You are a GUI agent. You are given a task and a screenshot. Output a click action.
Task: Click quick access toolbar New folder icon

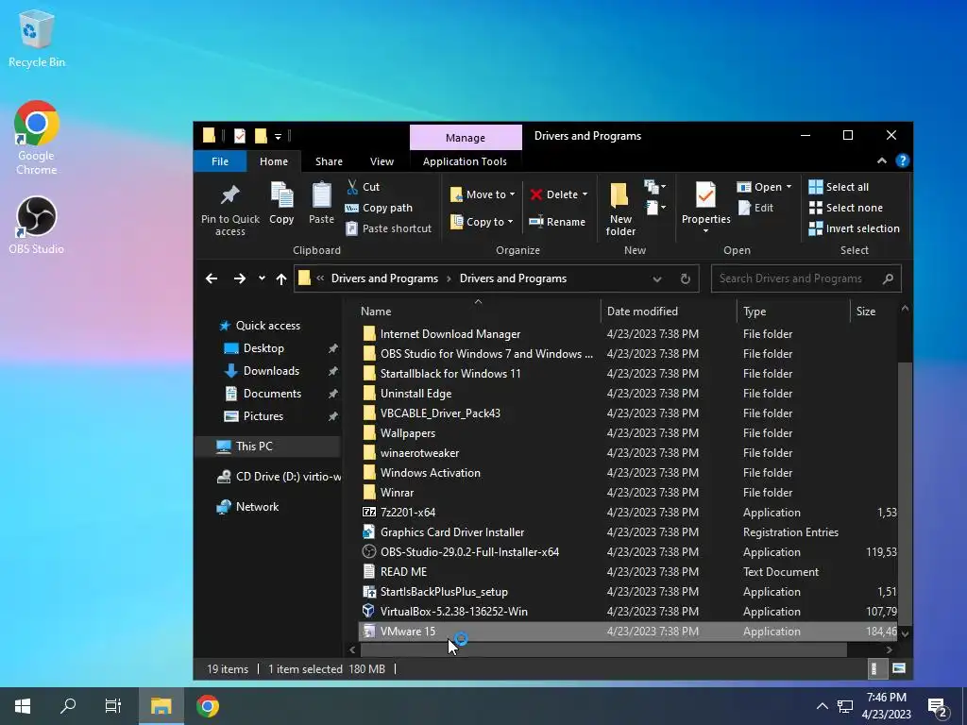[261, 136]
